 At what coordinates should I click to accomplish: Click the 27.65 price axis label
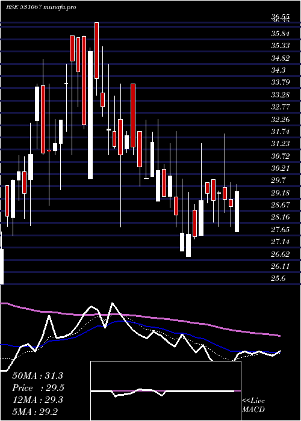281,230
